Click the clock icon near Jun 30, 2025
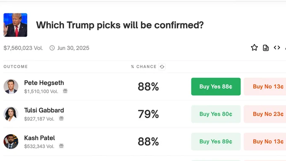 pos(52,48)
